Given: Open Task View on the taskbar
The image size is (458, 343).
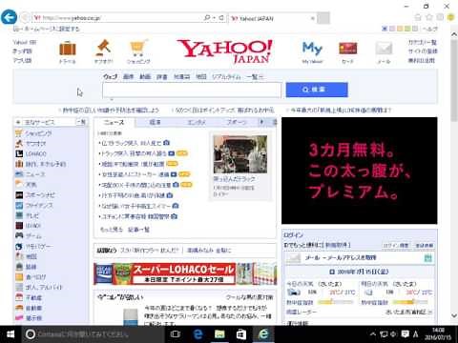Looking at the screenshot, I should click(x=176, y=334).
